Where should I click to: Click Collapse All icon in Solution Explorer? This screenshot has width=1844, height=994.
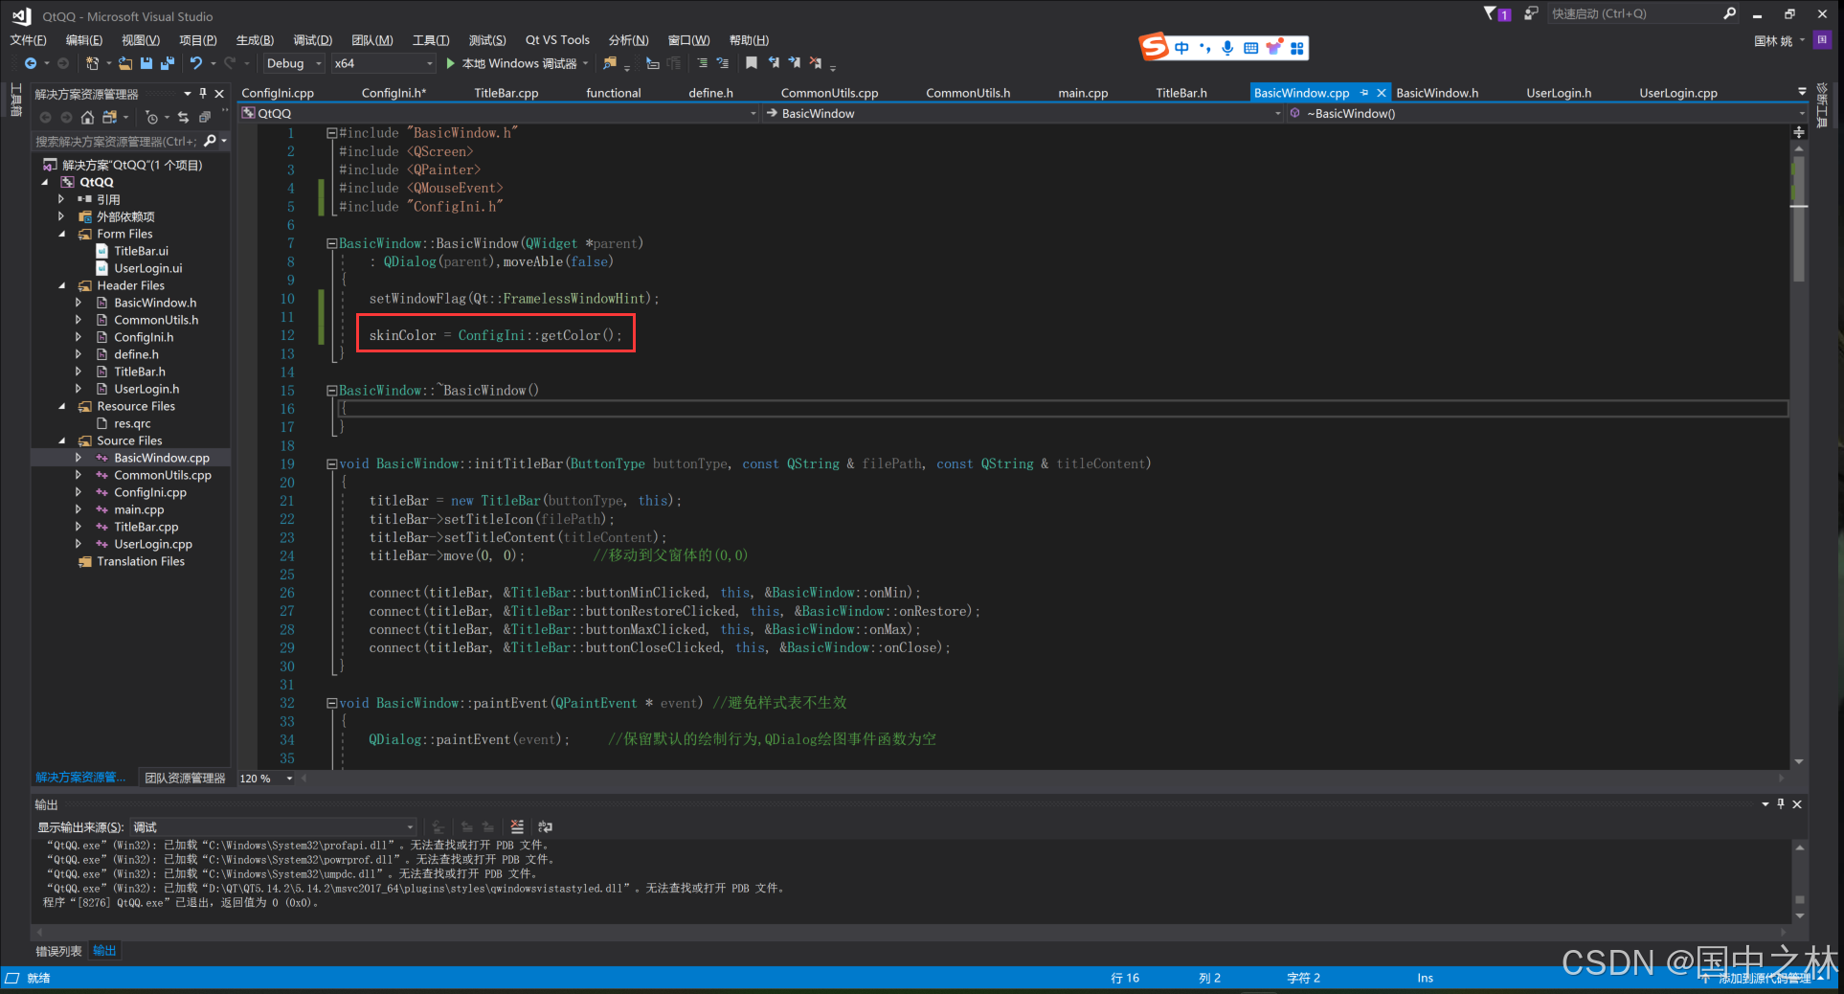pyautogui.click(x=204, y=117)
